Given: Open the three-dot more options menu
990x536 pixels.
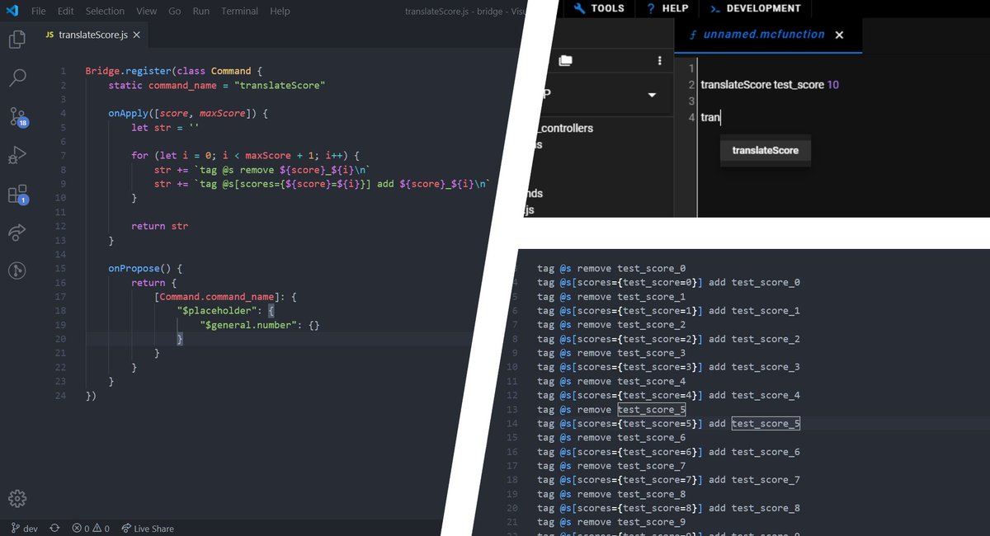Looking at the screenshot, I should [658, 61].
